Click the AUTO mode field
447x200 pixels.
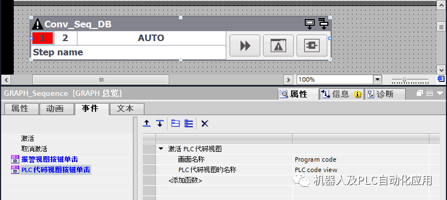click(151, 38)
